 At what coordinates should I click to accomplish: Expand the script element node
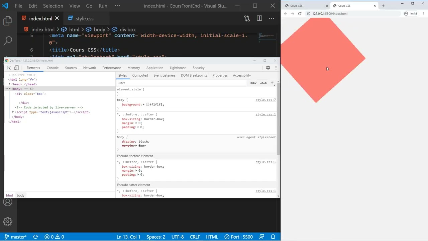click(13, 112)
